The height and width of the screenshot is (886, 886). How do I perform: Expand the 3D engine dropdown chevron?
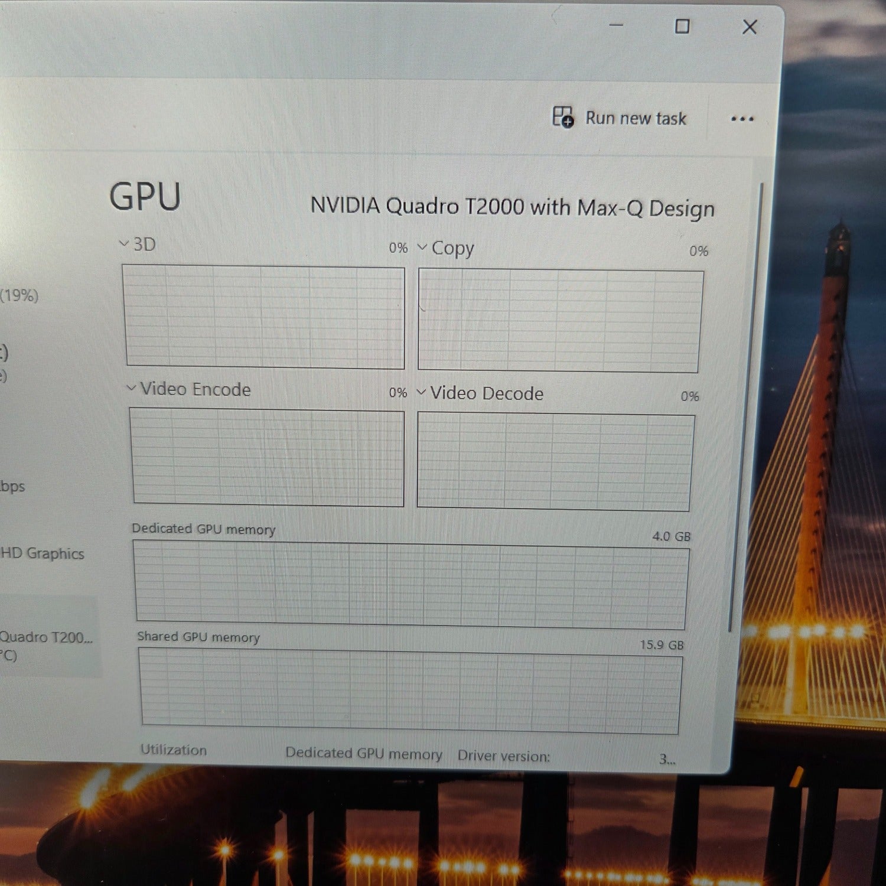(123, 243)
